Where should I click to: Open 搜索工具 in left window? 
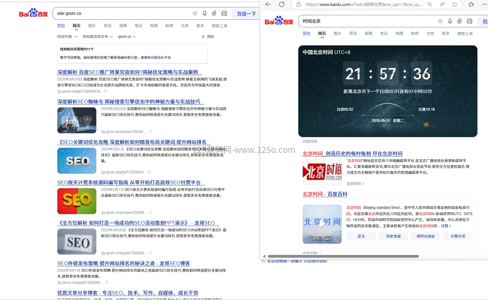point(220,26)
